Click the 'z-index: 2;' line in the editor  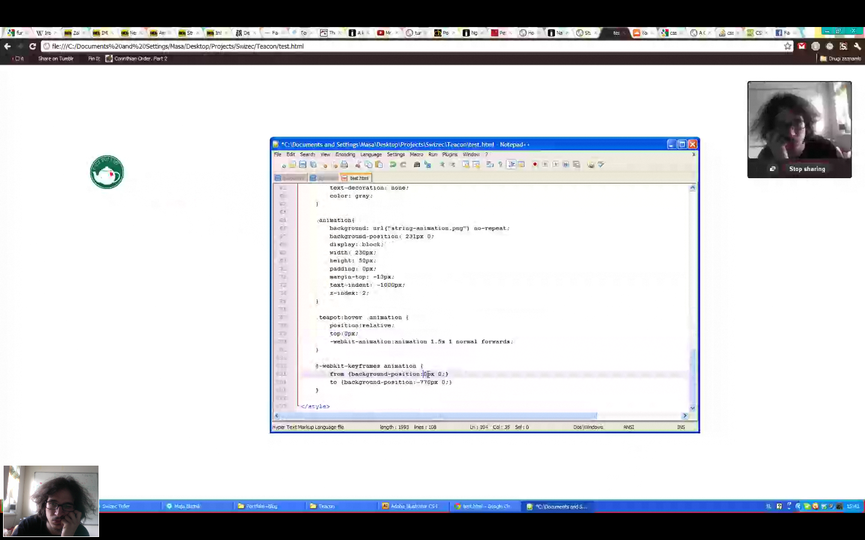[349, 293]
